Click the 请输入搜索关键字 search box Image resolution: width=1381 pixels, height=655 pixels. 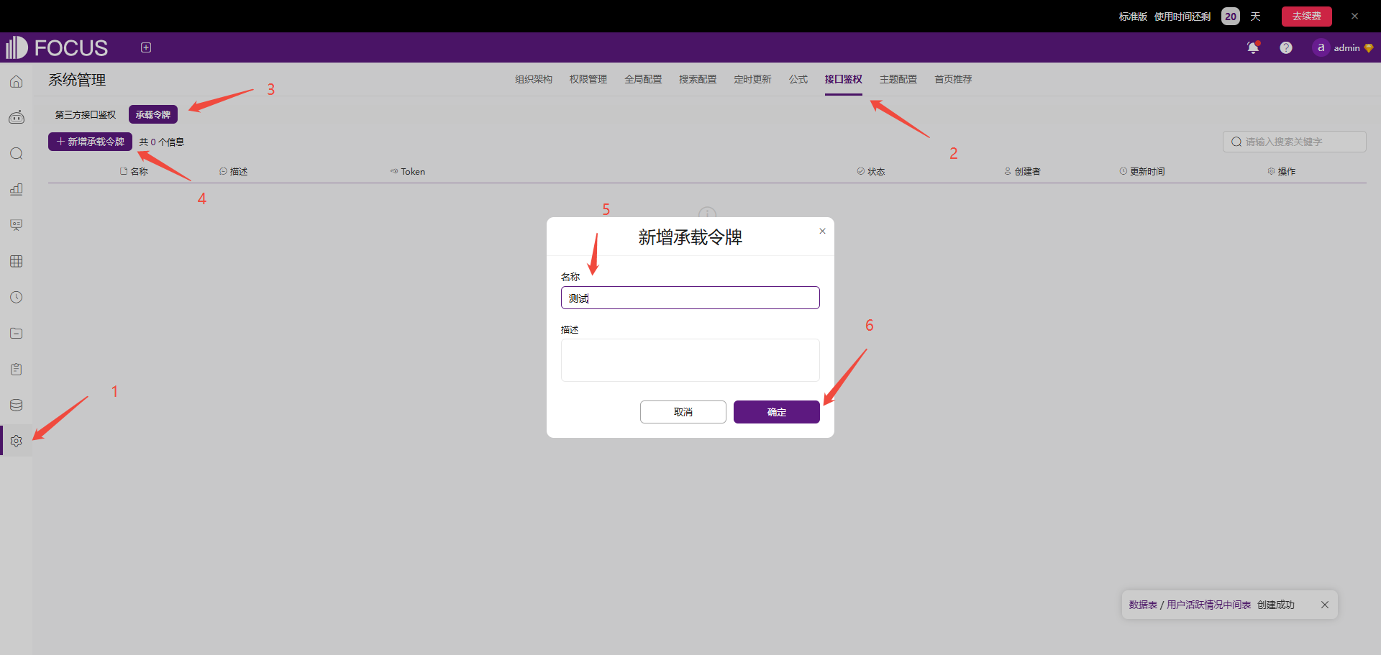1295,142
